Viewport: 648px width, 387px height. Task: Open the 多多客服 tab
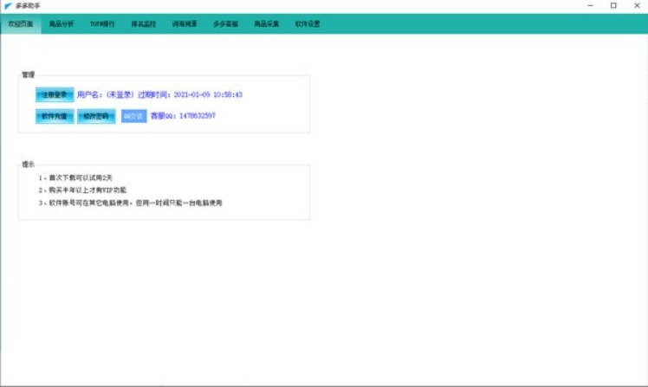tap(225, 24)
